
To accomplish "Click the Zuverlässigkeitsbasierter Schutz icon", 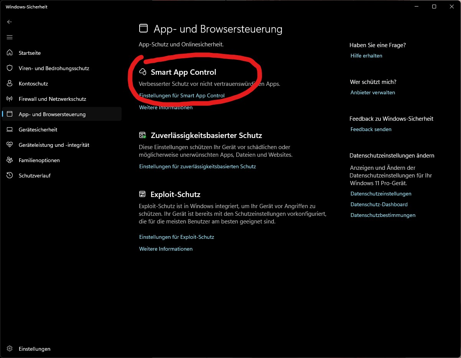I will (143, 135).
